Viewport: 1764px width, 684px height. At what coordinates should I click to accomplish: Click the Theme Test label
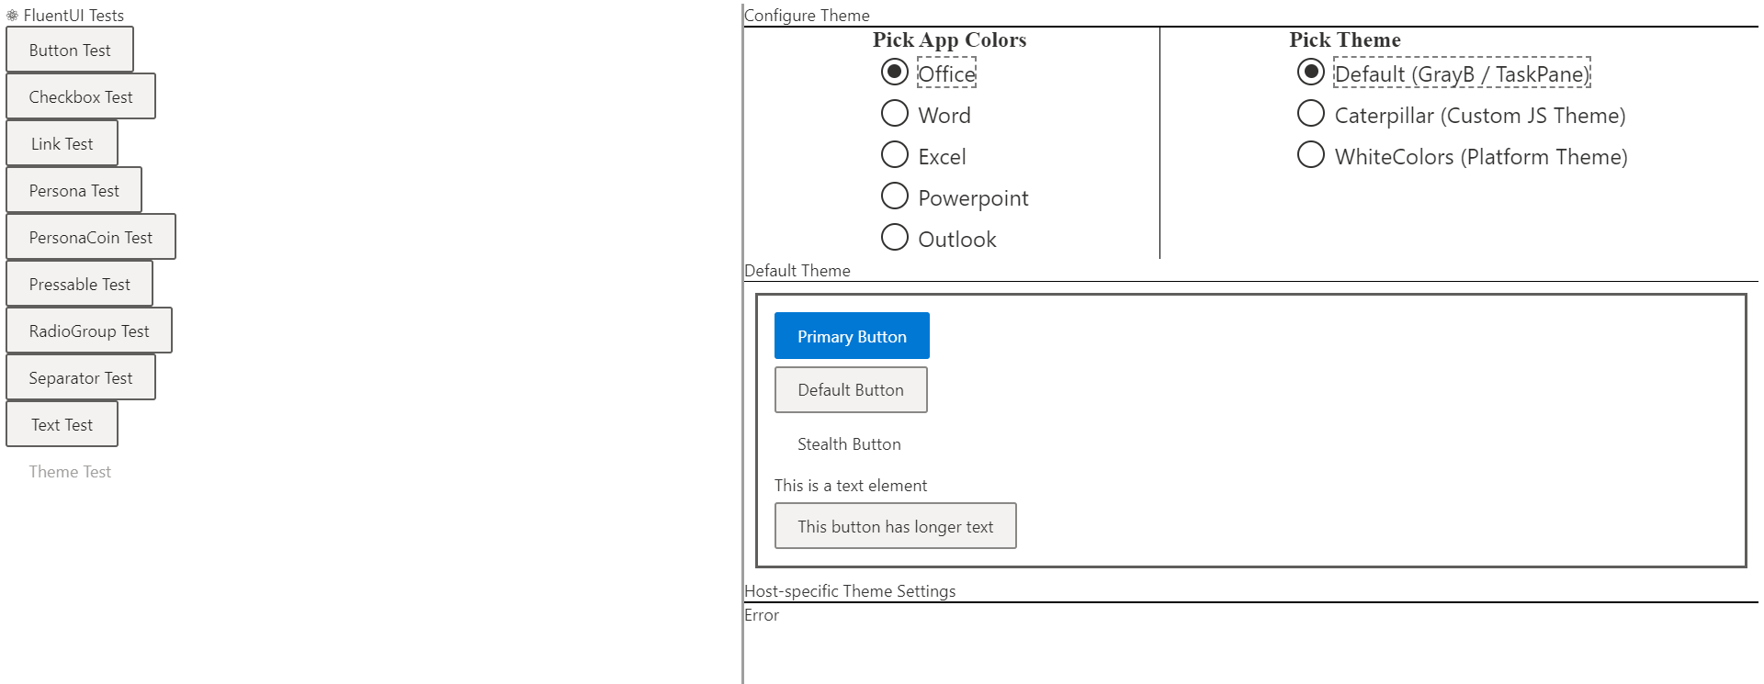tap(70, 471)
